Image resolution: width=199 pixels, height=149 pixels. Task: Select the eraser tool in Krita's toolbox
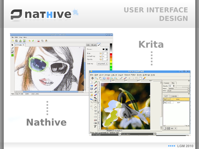[95, 95]
